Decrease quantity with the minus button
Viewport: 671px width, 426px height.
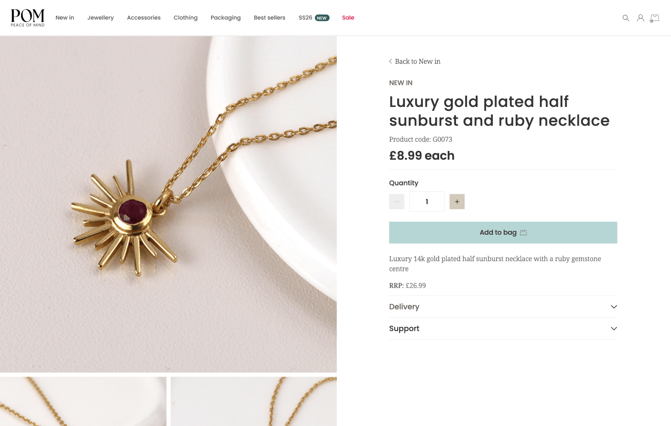[x=397, y=202]
